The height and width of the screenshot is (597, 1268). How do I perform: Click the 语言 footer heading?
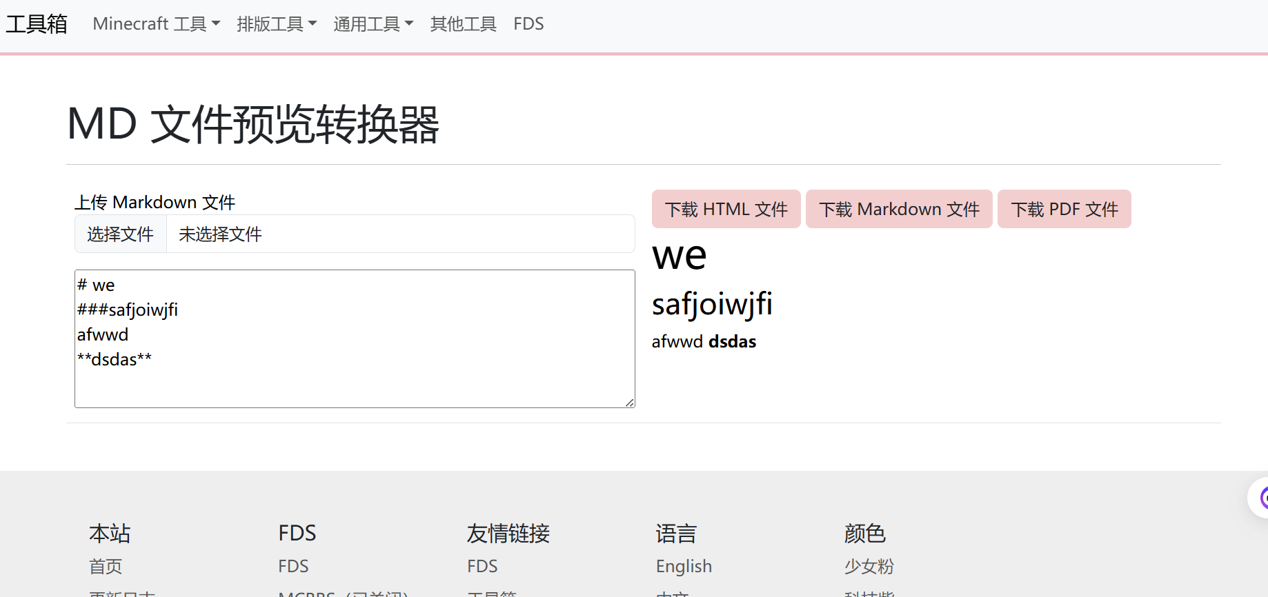tap(676, 534)
